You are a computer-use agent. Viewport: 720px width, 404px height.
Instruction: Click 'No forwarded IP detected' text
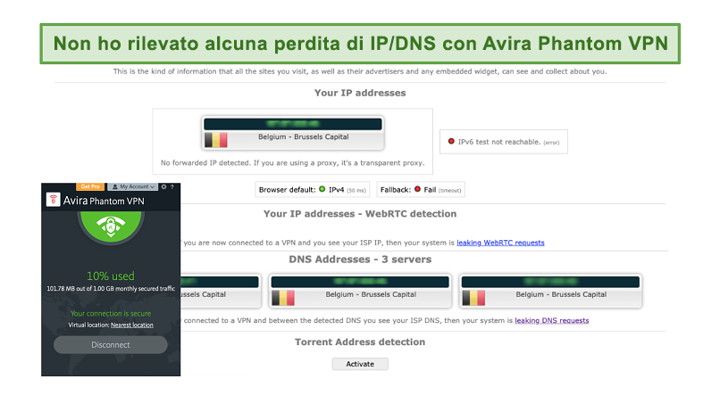(x=292, y=163)
